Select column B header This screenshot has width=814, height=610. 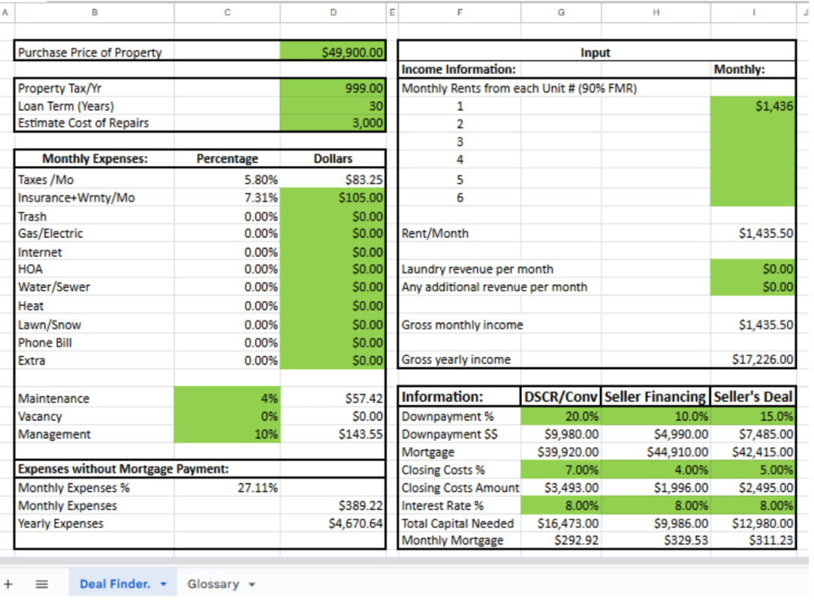(x=94, y=12)
